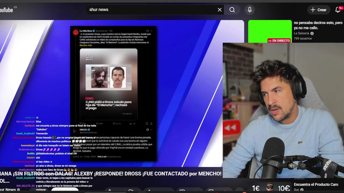Click BotRix's level 29 chat message

coord(56,154)
